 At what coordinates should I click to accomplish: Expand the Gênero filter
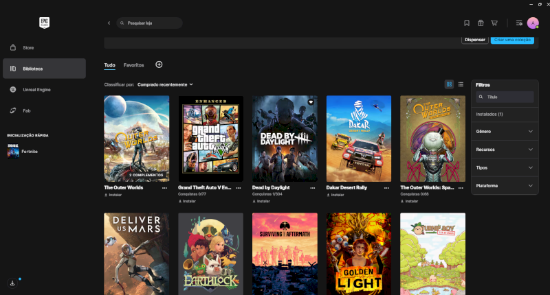(x=505, y=131)
